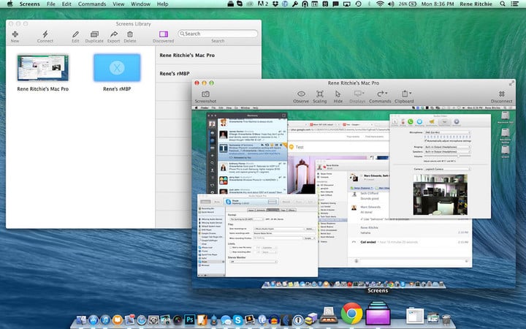This screenshot has height=329, width=526.
Task: Disconnect from Rene Ritchie's Mac Pro
Action: (501, 97)
